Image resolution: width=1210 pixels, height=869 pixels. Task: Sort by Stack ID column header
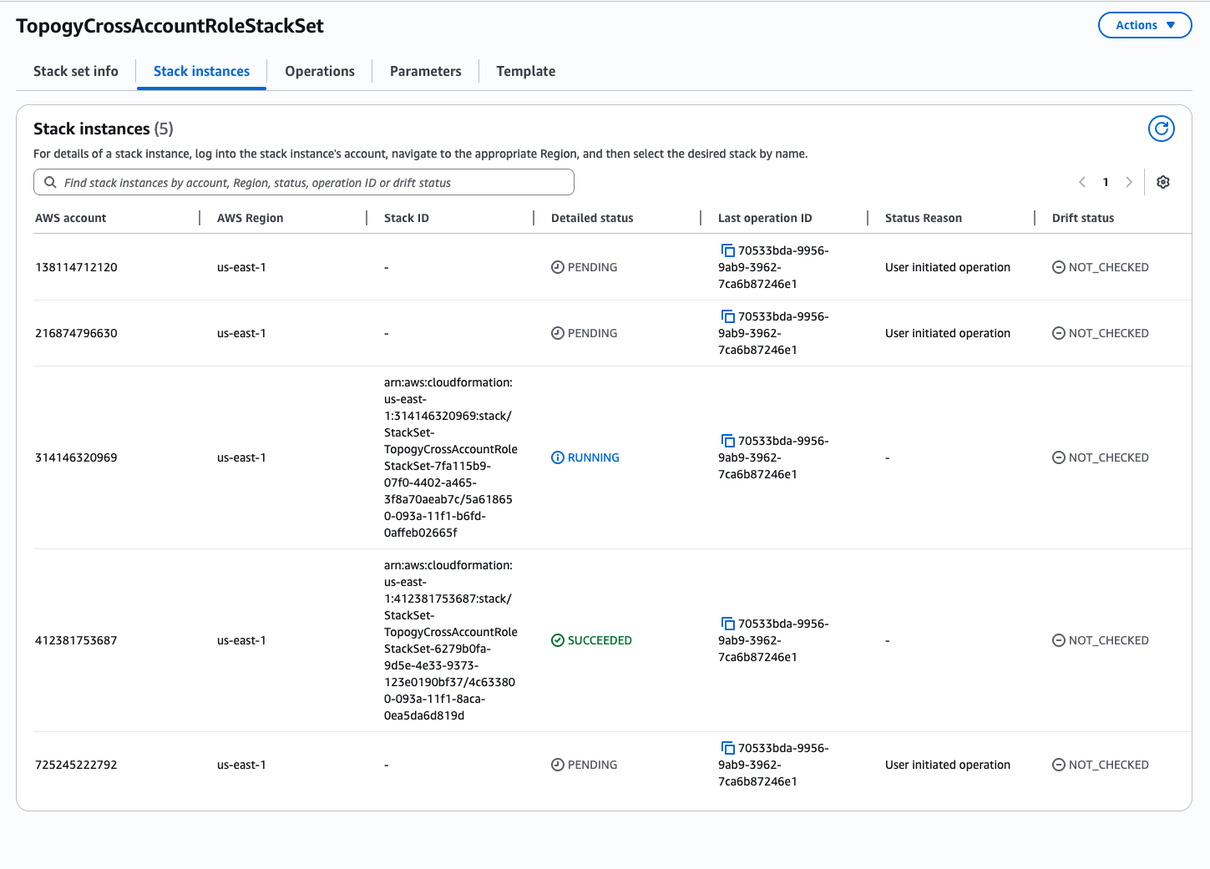coord(407,218)
